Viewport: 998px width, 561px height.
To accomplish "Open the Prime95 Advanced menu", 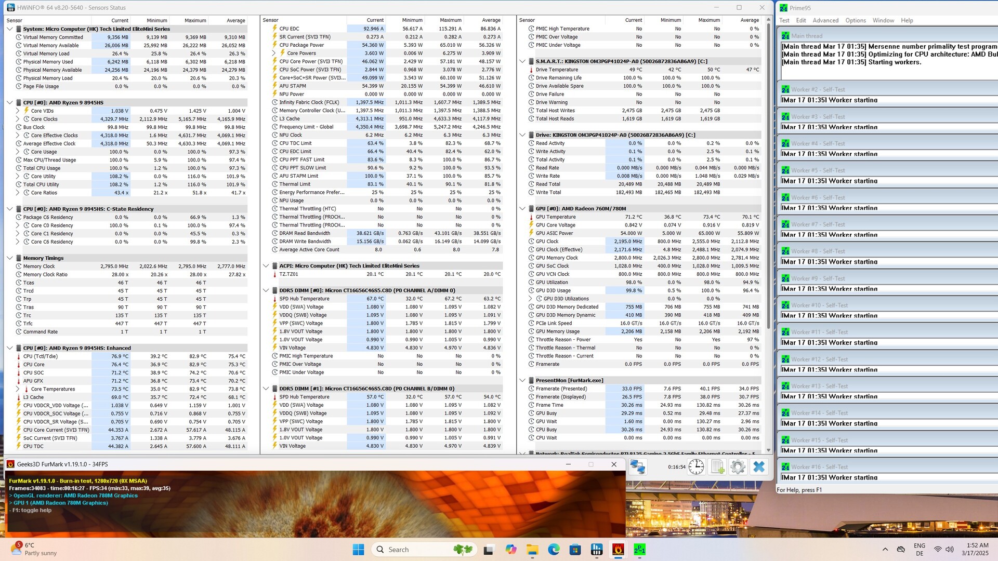I will click(x=825, y=20).
